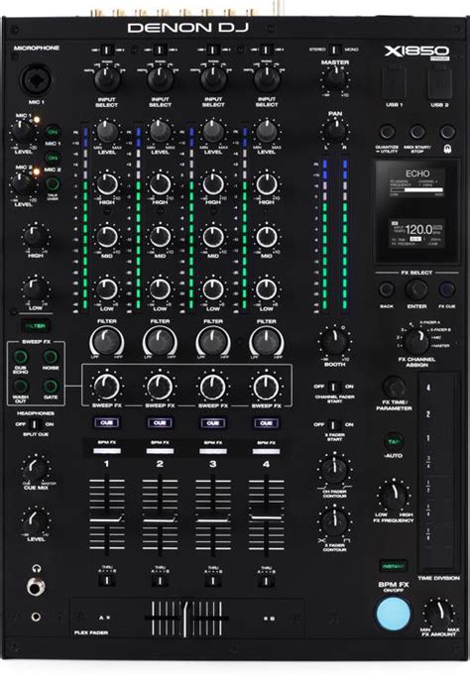Click the FX Channel Assign selector knob
This screenshot has width=470, height=680.
point(416,341)
